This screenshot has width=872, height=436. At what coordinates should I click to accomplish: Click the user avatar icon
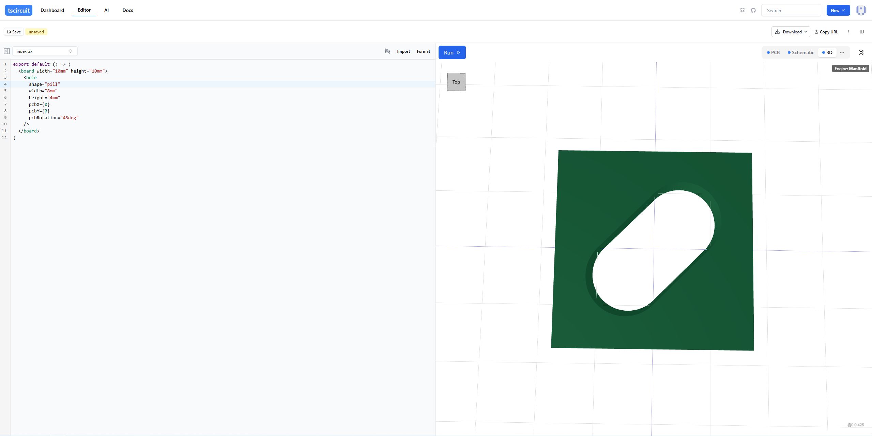tap(861, 10)
